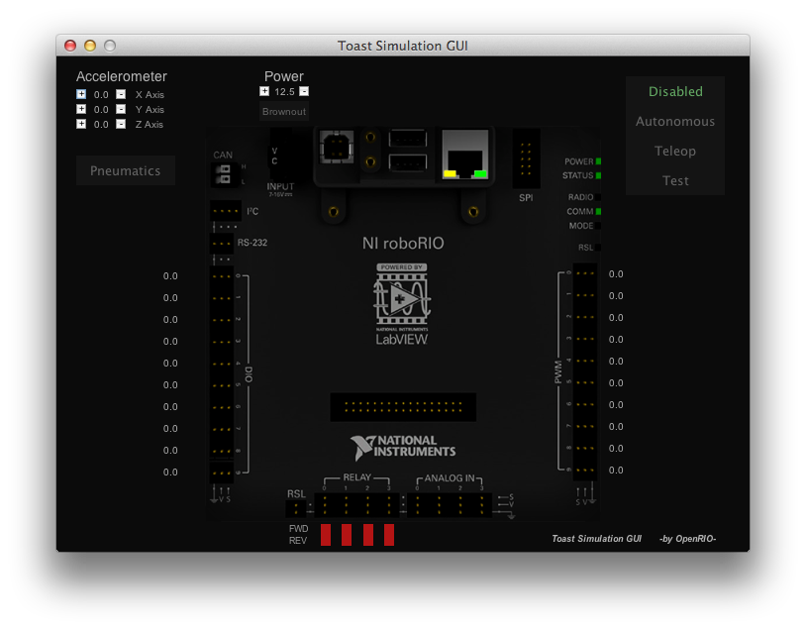This screenshot has height=630, width=806.
Task: Click the third red relay indicator bar
Action: coord(368,535)
